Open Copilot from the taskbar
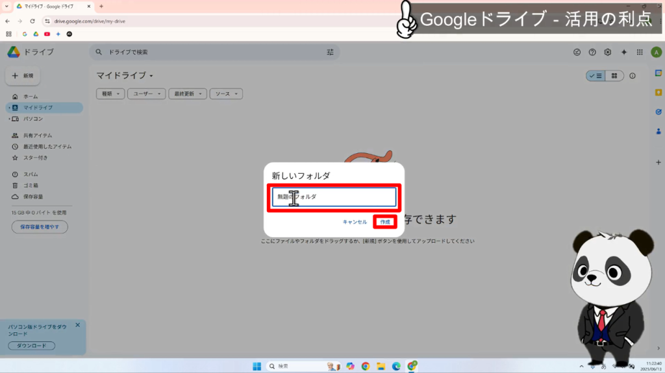 pos(350,367)
